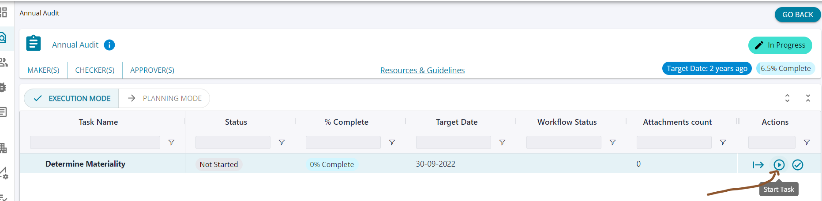Click the blue info icon beside Annual Audit
The image size is (822, 201).
[x=109, y=45]
